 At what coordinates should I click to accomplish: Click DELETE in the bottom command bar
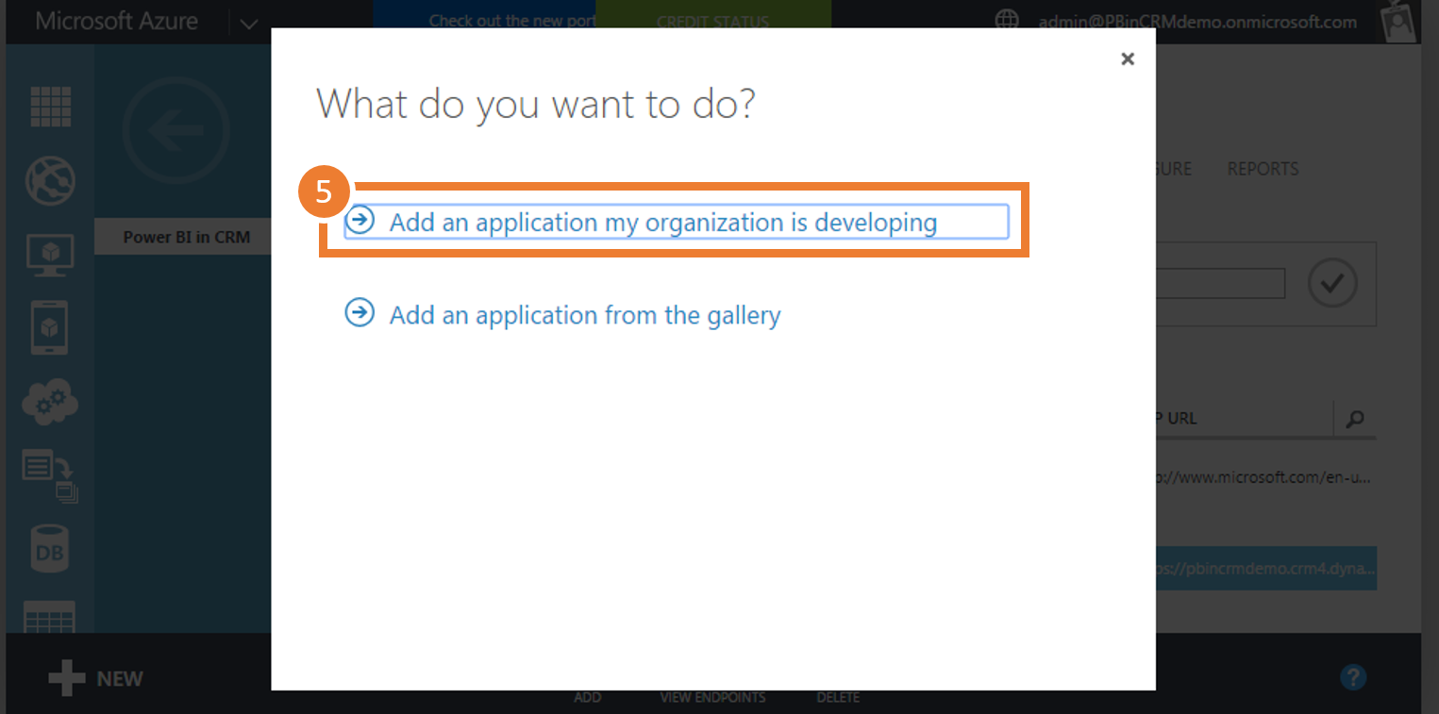coord(838,698)
